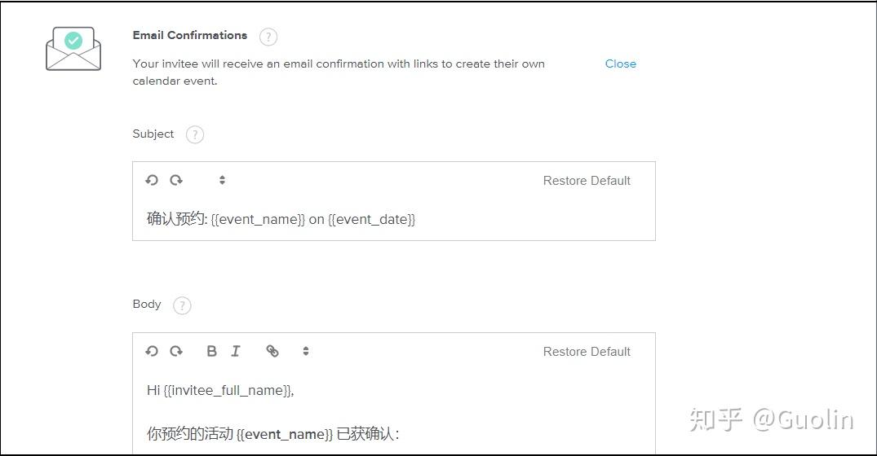Close the Email Confirmations section
The image size is (877, 456).
tap(620, 64)
